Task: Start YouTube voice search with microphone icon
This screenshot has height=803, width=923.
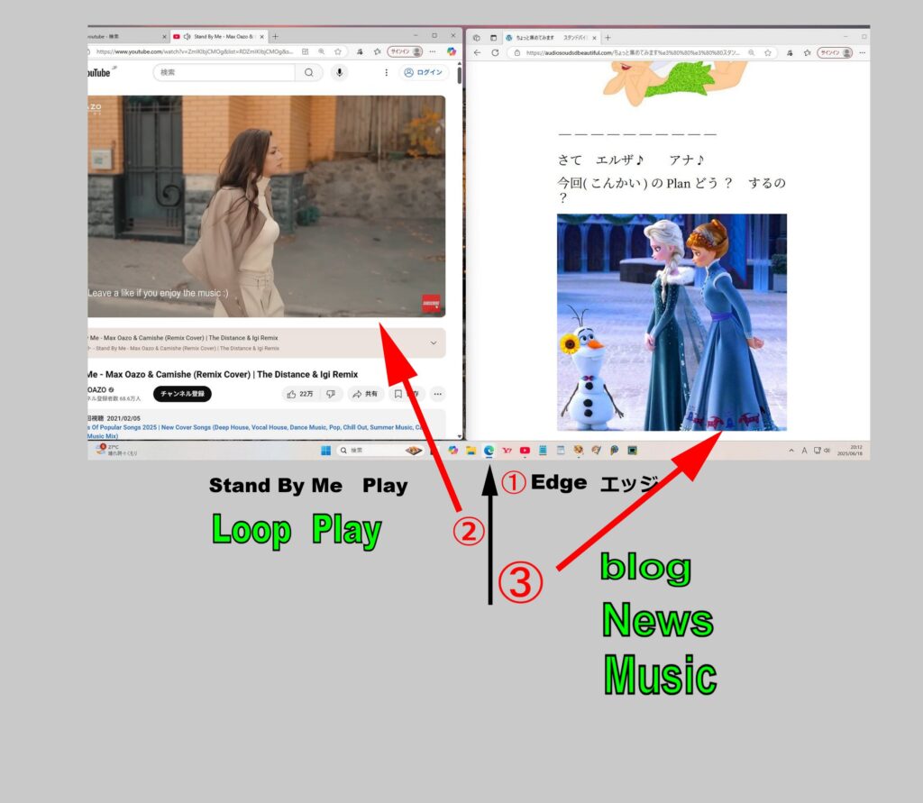Action: (339, 72)
